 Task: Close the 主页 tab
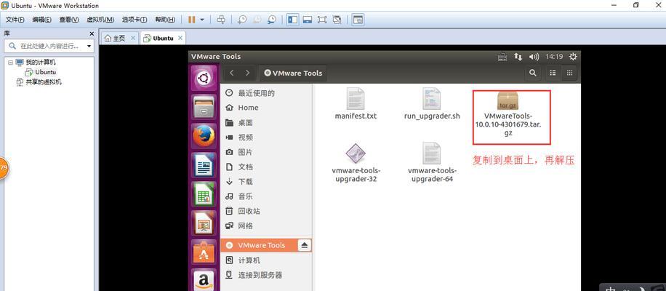tap(133, 38)
